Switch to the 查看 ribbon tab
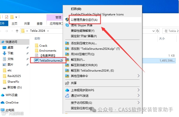Image resolution: width=179 pixels, height=117 pixels. point(39,23)
